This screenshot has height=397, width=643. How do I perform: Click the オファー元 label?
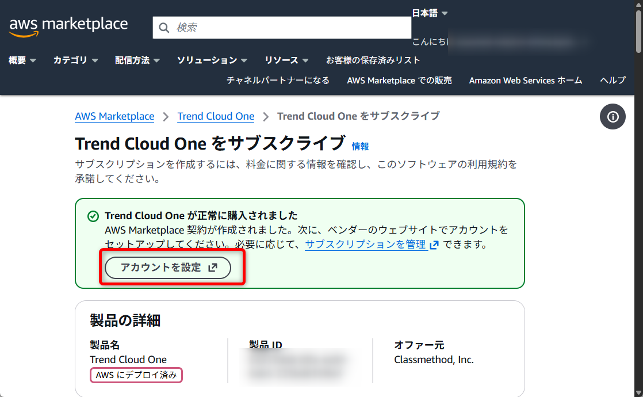419,345
